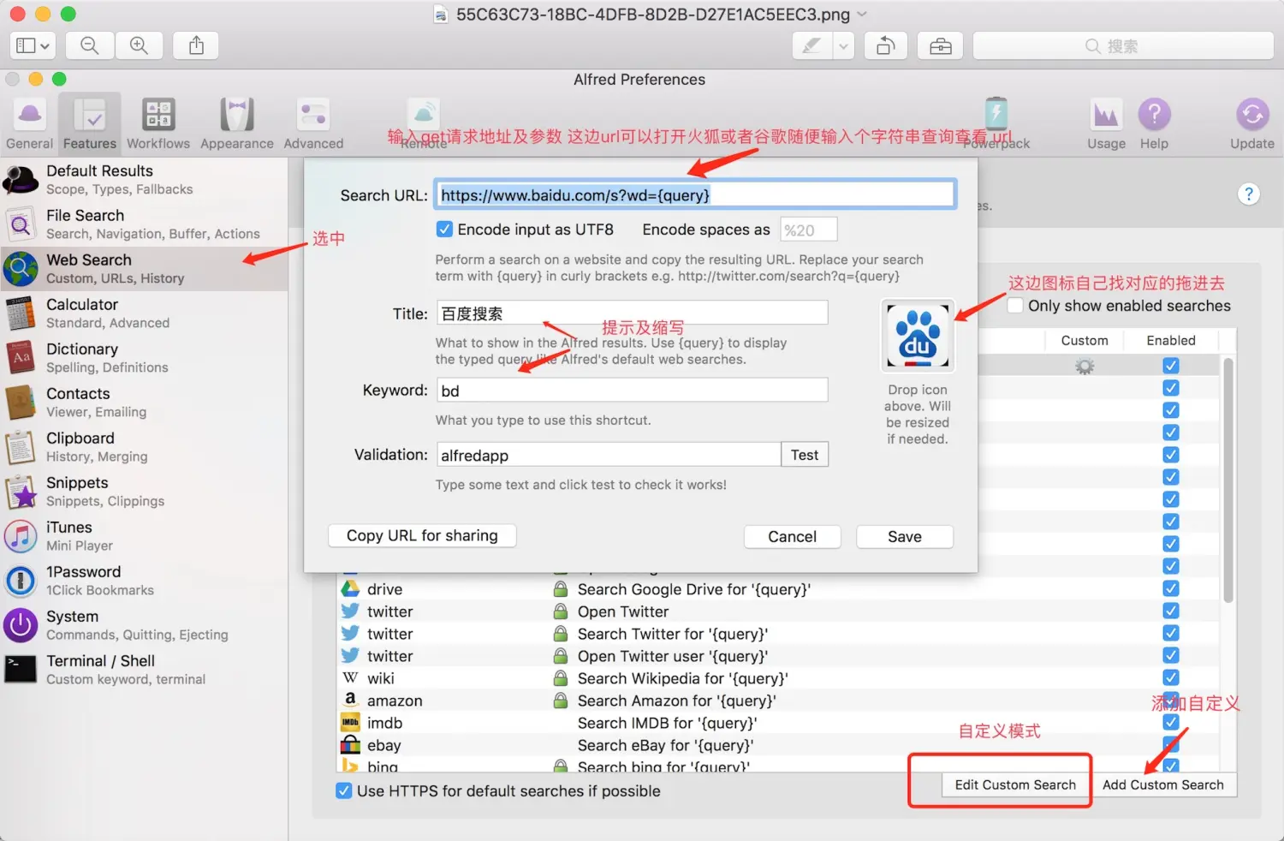Click the web searches list scrollbar

pyautogui.click(x=1228, y=480)
